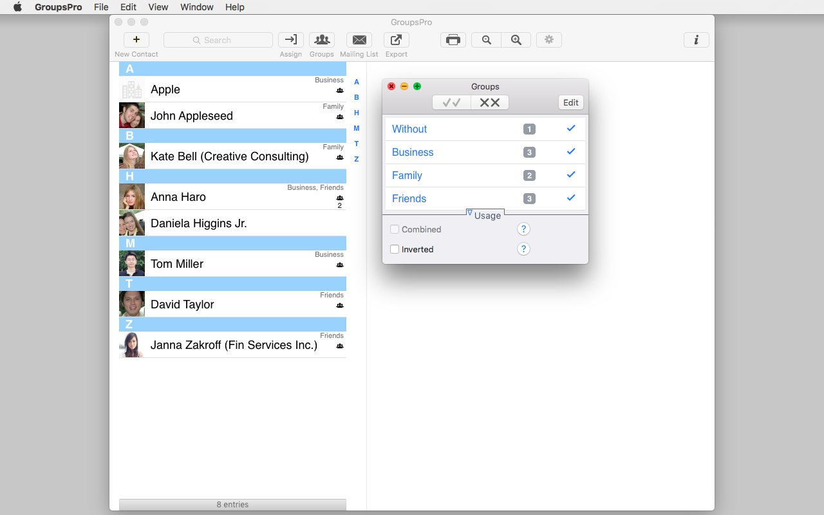This screenshot has height=515, width=824.
Task: Click the Edit button in Groups panel
Action: (571, 102)
